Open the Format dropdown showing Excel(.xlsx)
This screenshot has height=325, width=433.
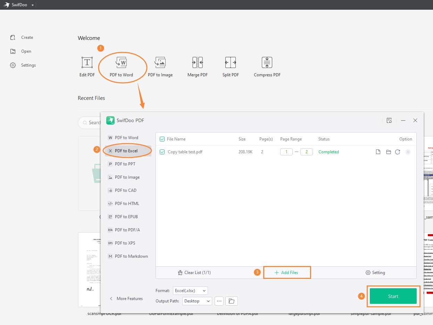(x=190, y=291)
